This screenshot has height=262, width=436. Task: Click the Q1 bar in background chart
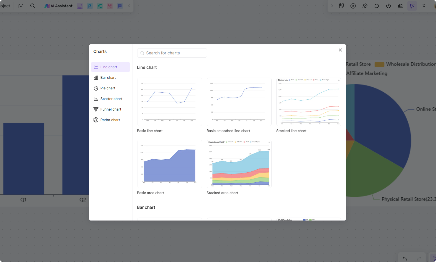[24, 159]
